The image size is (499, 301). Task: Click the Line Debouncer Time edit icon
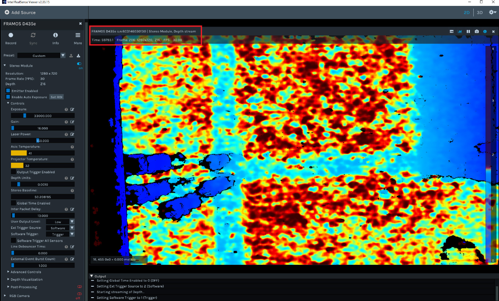click(x=72, y=247)
